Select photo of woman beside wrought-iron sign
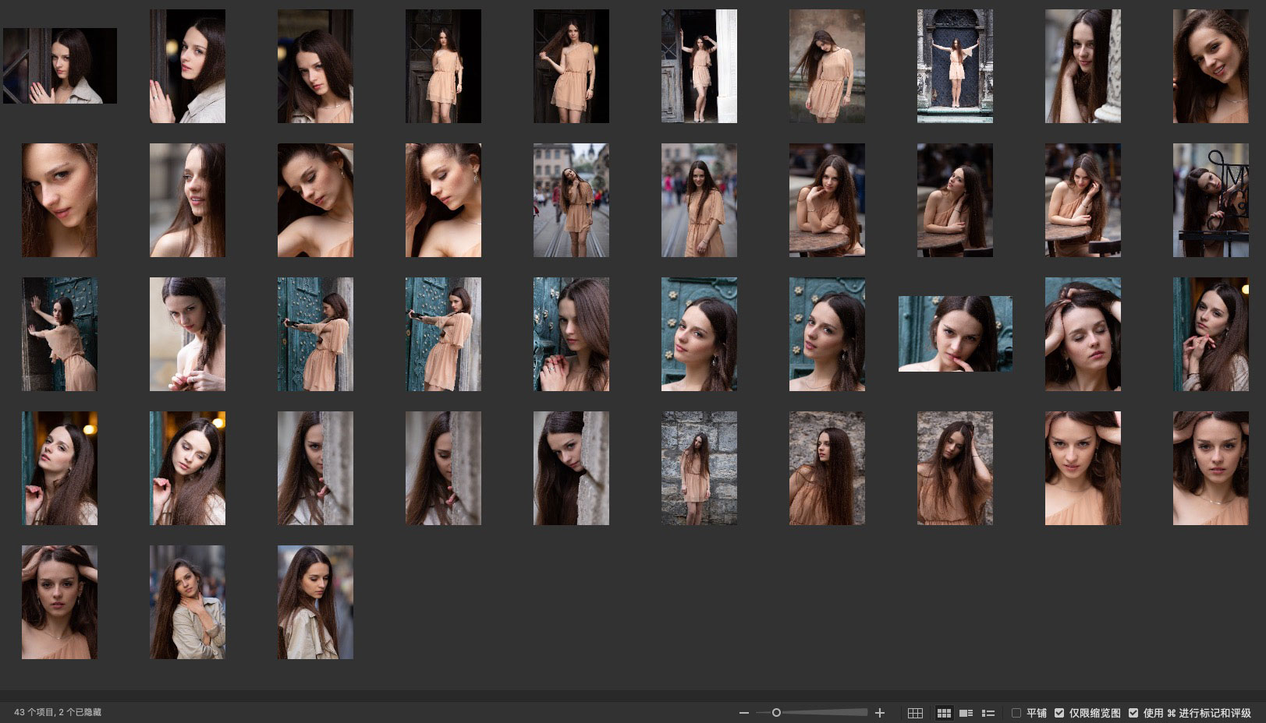The width and height of the screenshot is (1266, 723). point(1210,200)
